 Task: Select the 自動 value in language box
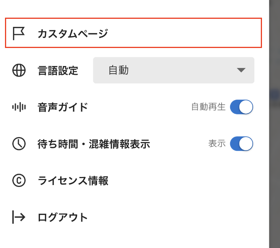(x=119, y=70)
